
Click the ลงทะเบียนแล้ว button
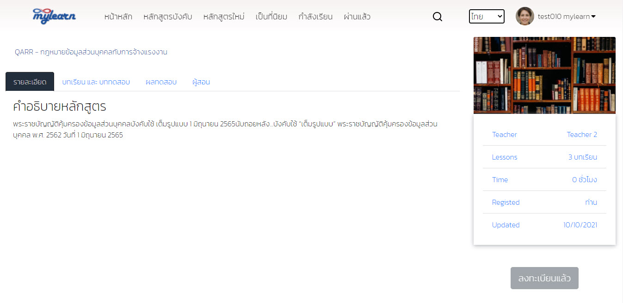[544, 278]
